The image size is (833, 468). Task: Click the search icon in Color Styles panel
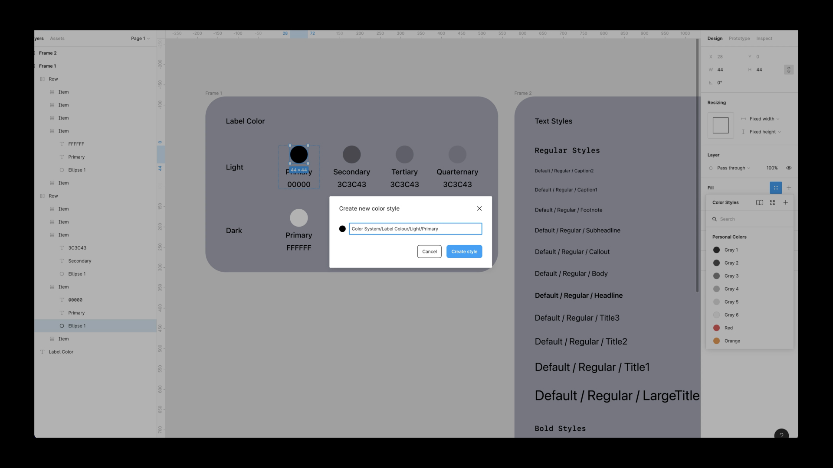click(x=714, y=219)
